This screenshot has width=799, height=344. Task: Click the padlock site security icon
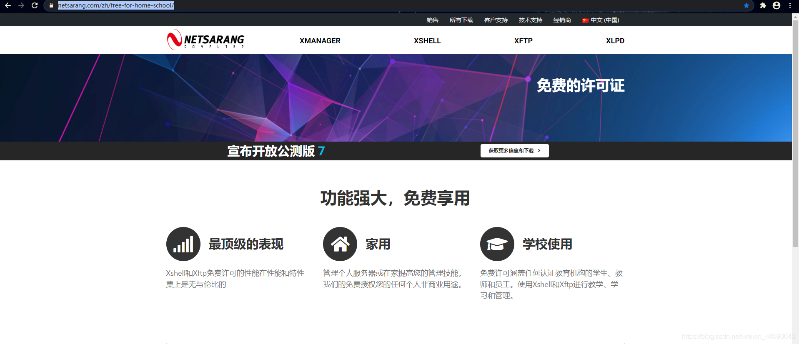click(51, 5)
